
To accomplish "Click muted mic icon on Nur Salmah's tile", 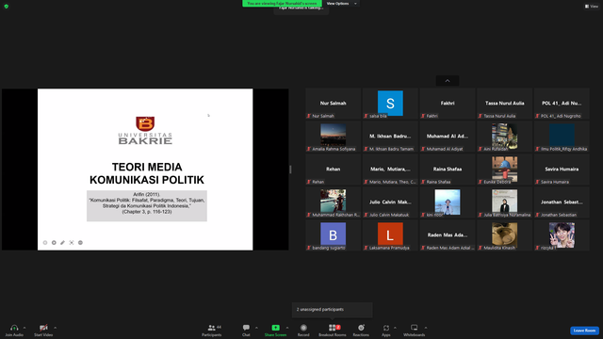I will click(x=308, y=116).
